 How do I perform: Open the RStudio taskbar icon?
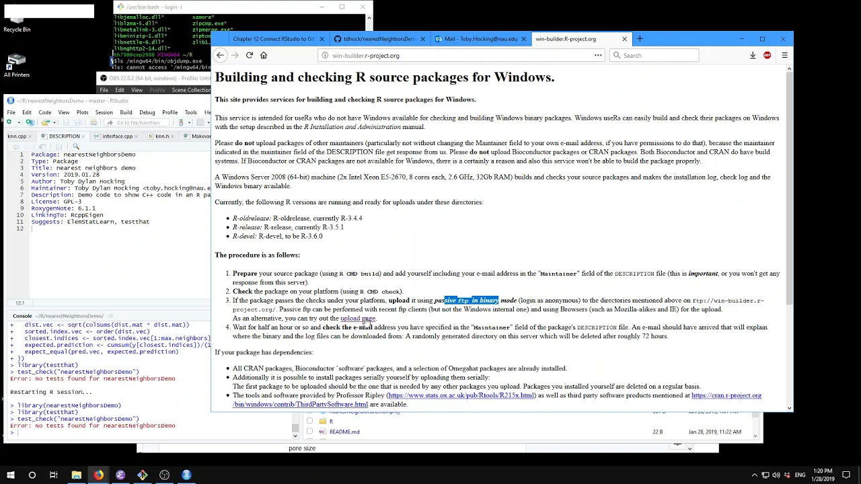[186, 475]
